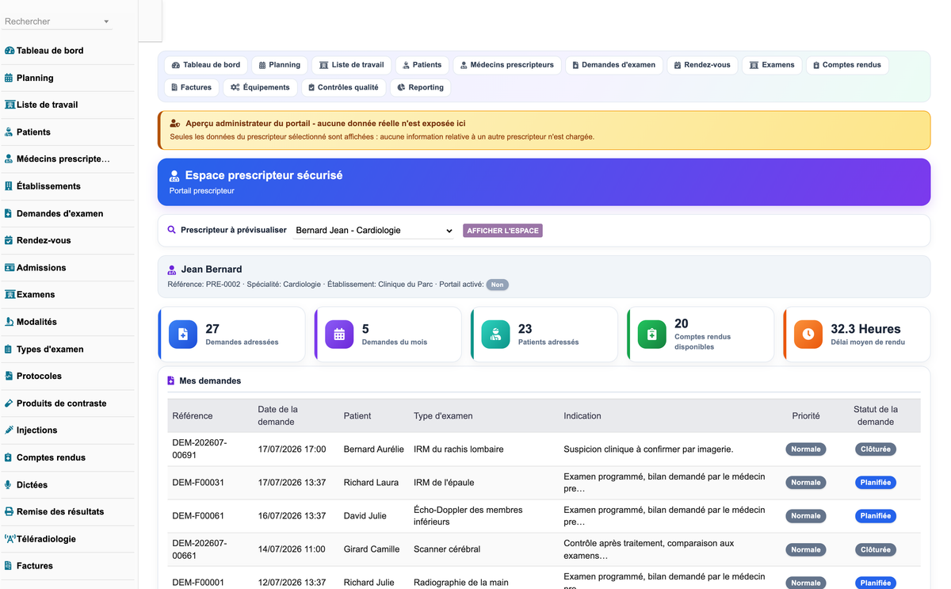Image resolution: width=951 pixels, height=589 pixels.
Task: Click the Portail activé 'Non' badge
Action: pyautogui.click(x=497, y=285)
